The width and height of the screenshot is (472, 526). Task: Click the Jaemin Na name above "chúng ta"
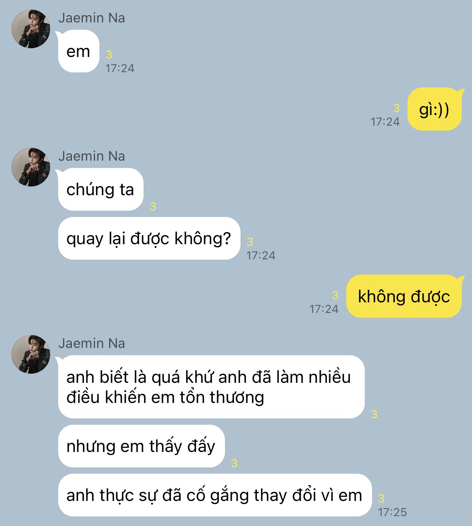click(x=92, y=156)
